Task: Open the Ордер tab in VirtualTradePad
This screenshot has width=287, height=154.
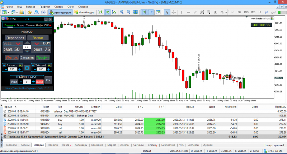Action: (x=20, y=25)
